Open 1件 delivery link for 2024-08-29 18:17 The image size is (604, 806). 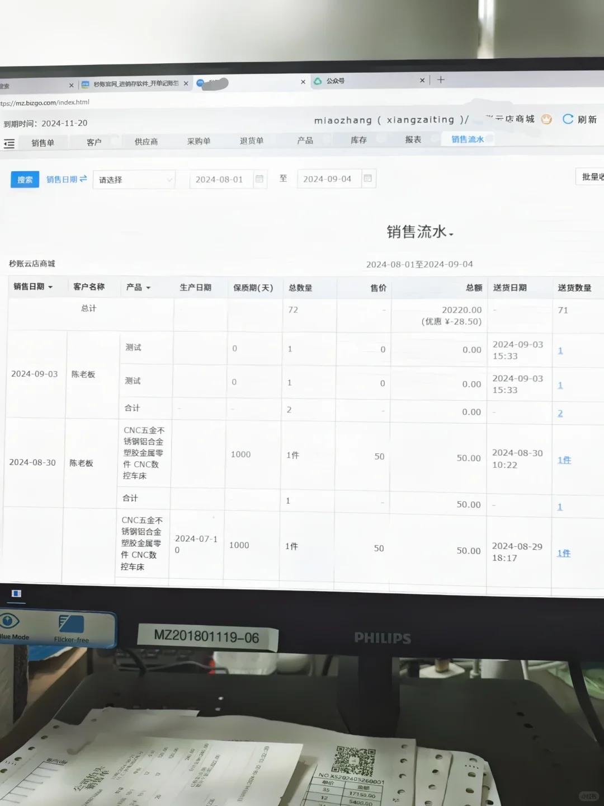coord(564,553)
